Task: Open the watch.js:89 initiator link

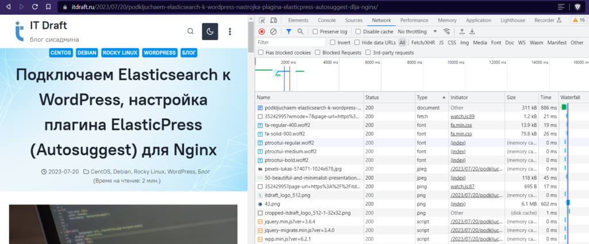Action: [x=462, y=117]
